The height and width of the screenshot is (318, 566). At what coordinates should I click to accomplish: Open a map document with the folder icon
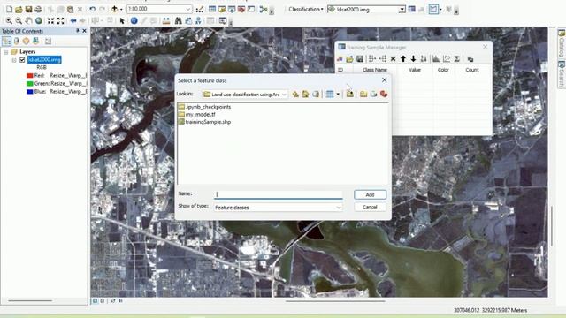click(x=19, y=10)
